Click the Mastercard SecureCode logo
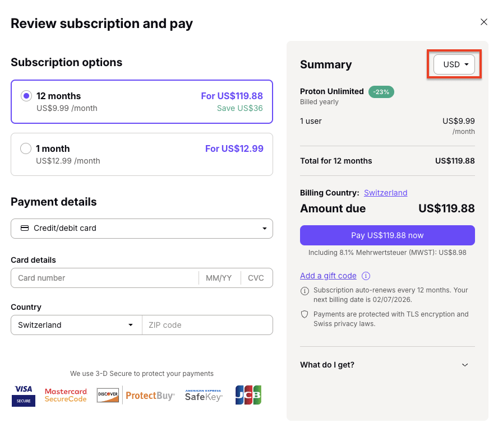 (x=66, y=395)
